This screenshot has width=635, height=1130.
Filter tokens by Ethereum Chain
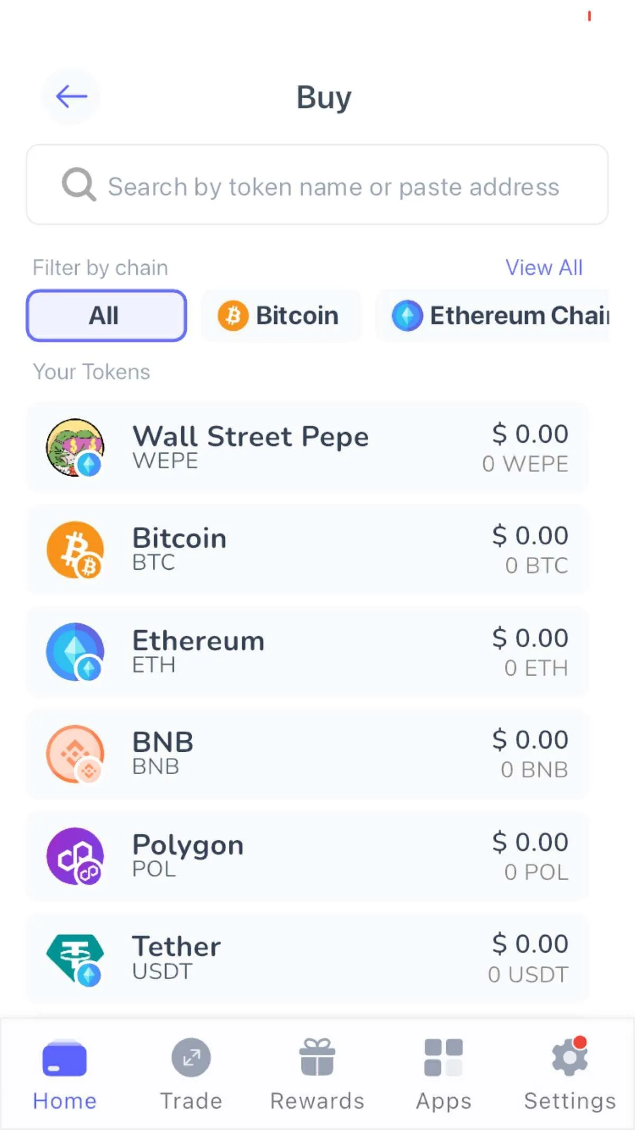coord(493,316)
